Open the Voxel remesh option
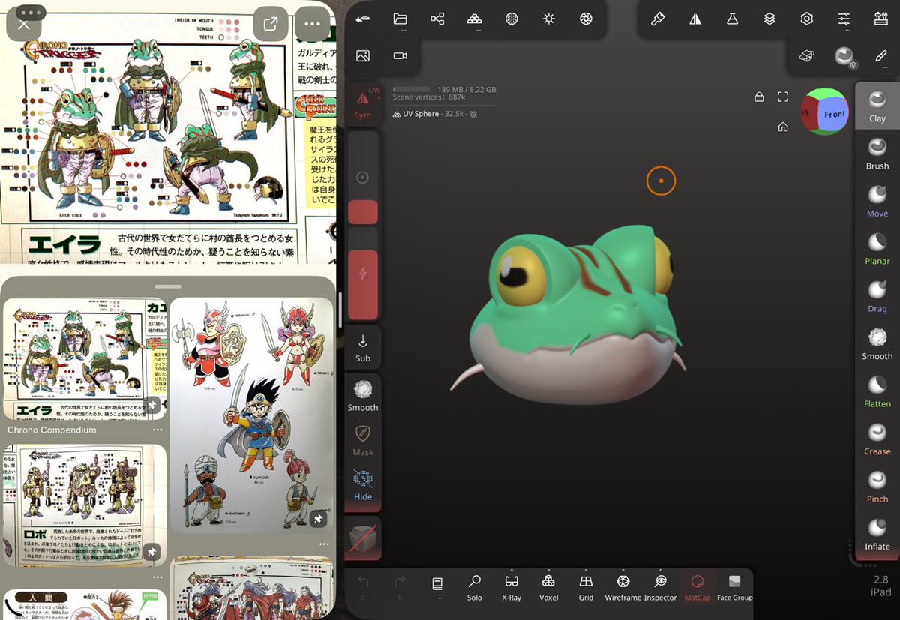Viewport: 900px width, 620px height. click(x=548, y=588)
